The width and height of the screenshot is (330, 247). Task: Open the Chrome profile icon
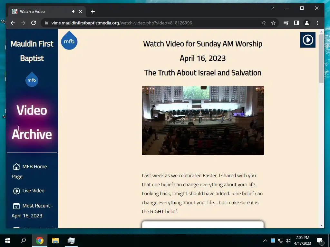point(307,23)
